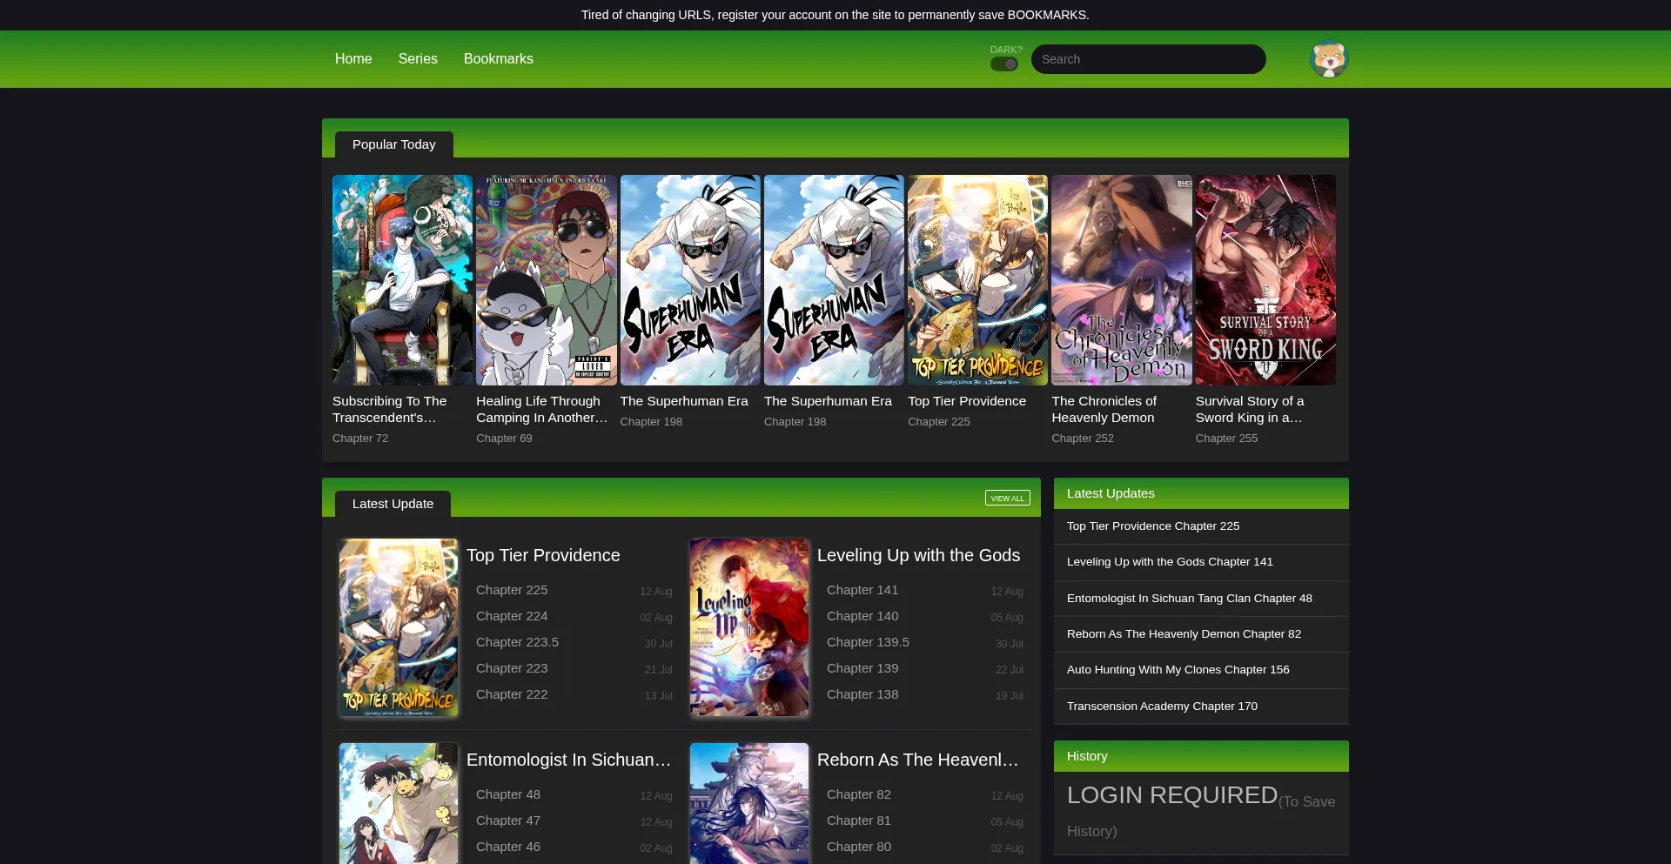Image resolution: width=1671 pixels, height=864 pixels.
Task: Click Top Tier Providence heading in Latest Update
Action: (543, 555)
